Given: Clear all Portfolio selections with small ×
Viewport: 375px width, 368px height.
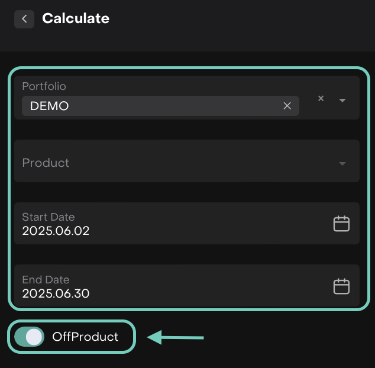Looking at the screenshot, I should click(x=321, y=99).
